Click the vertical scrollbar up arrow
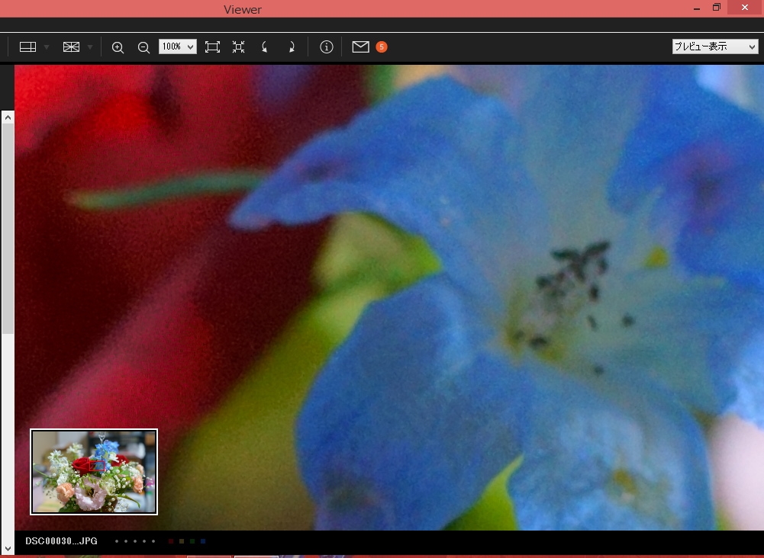Image resolution: width=764 pixels, height=558 pixels. click(8, 117)
